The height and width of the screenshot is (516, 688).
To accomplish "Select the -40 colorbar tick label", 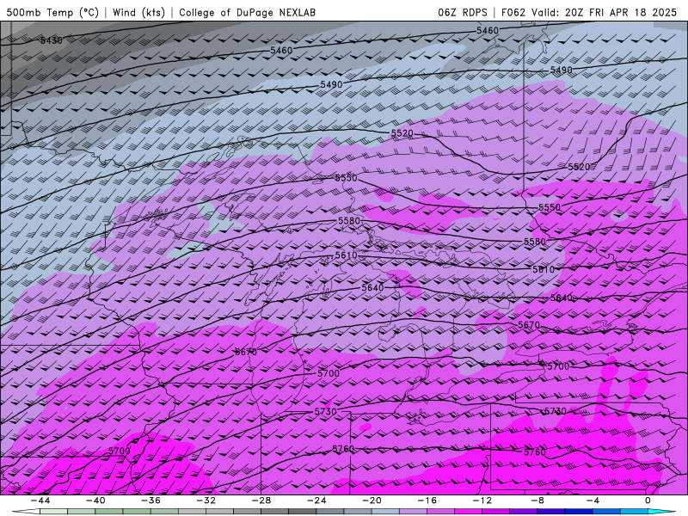I will point(95,501).
